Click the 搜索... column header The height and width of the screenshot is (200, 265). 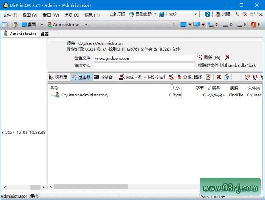(236, 88)
